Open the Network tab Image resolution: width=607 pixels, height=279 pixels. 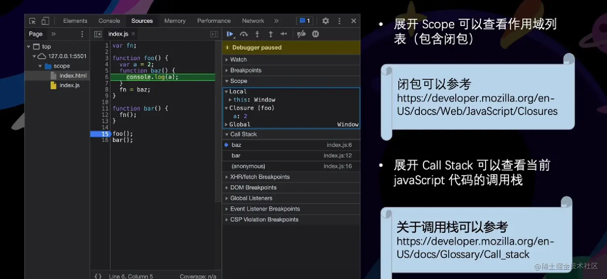point(253,21)
